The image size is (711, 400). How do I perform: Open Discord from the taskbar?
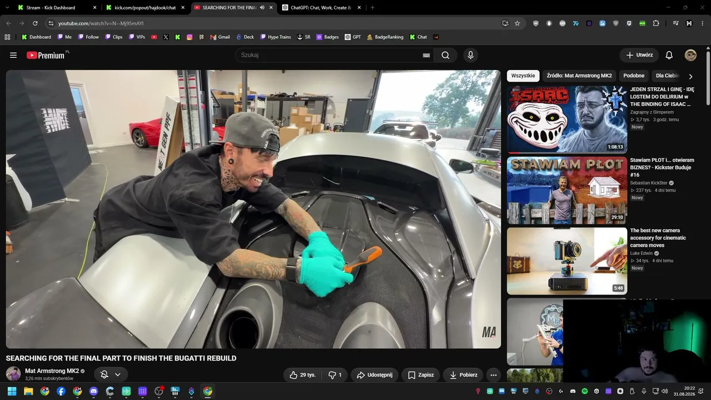pyautogui.click(x=93, y=391)
